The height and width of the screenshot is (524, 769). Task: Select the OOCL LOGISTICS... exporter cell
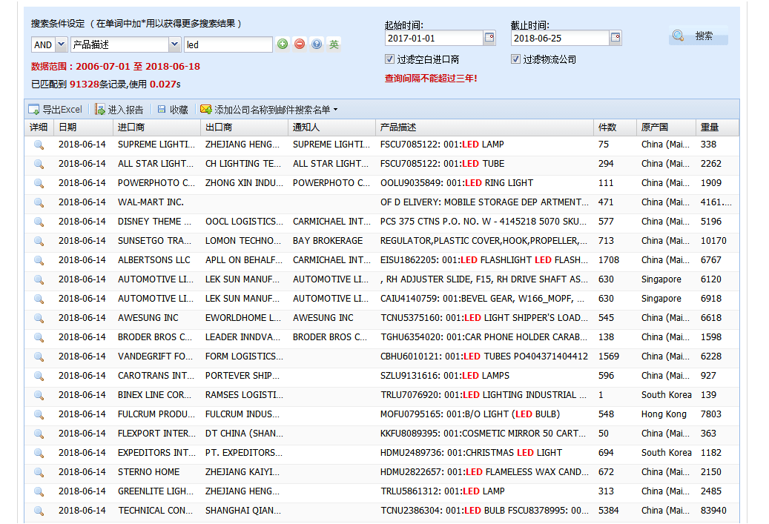(x=244, y=222)
